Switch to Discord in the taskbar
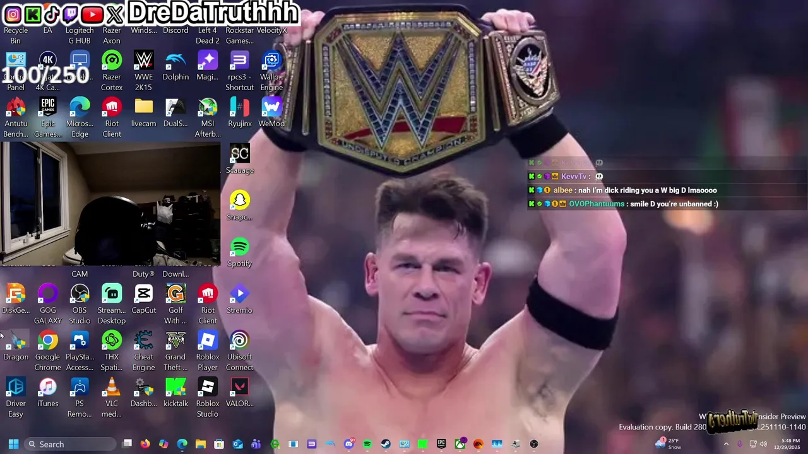Screen dimensions: 808x454 [349, 444]
